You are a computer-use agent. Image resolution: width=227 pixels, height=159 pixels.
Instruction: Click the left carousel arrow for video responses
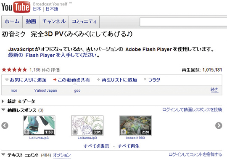tap(5, 125)
